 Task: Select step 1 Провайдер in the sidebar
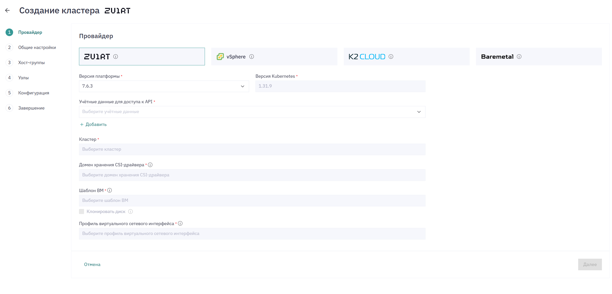[x=24, y=32]
